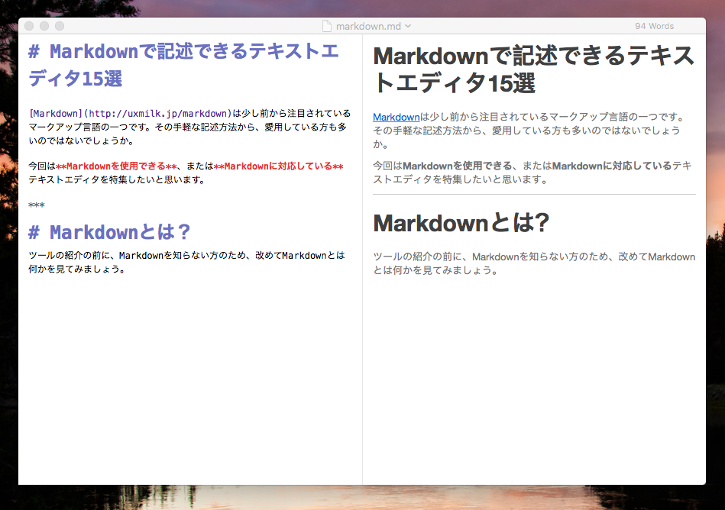The width and height of the screenshot is (725, 510).
Task: Minimize the window with the middle title bar button
Action: point(44,26)
